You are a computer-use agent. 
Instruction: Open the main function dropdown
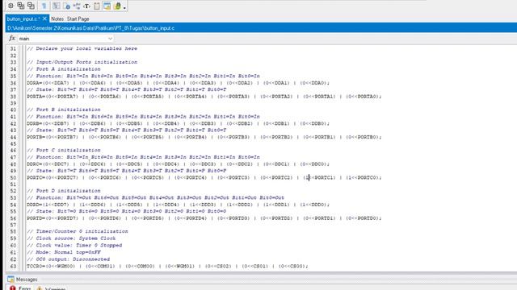tap(65, 39)
